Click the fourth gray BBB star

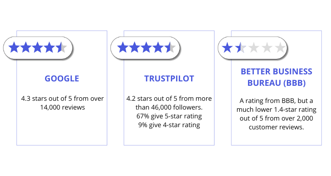pyautogui.click(x=267, y=48)
